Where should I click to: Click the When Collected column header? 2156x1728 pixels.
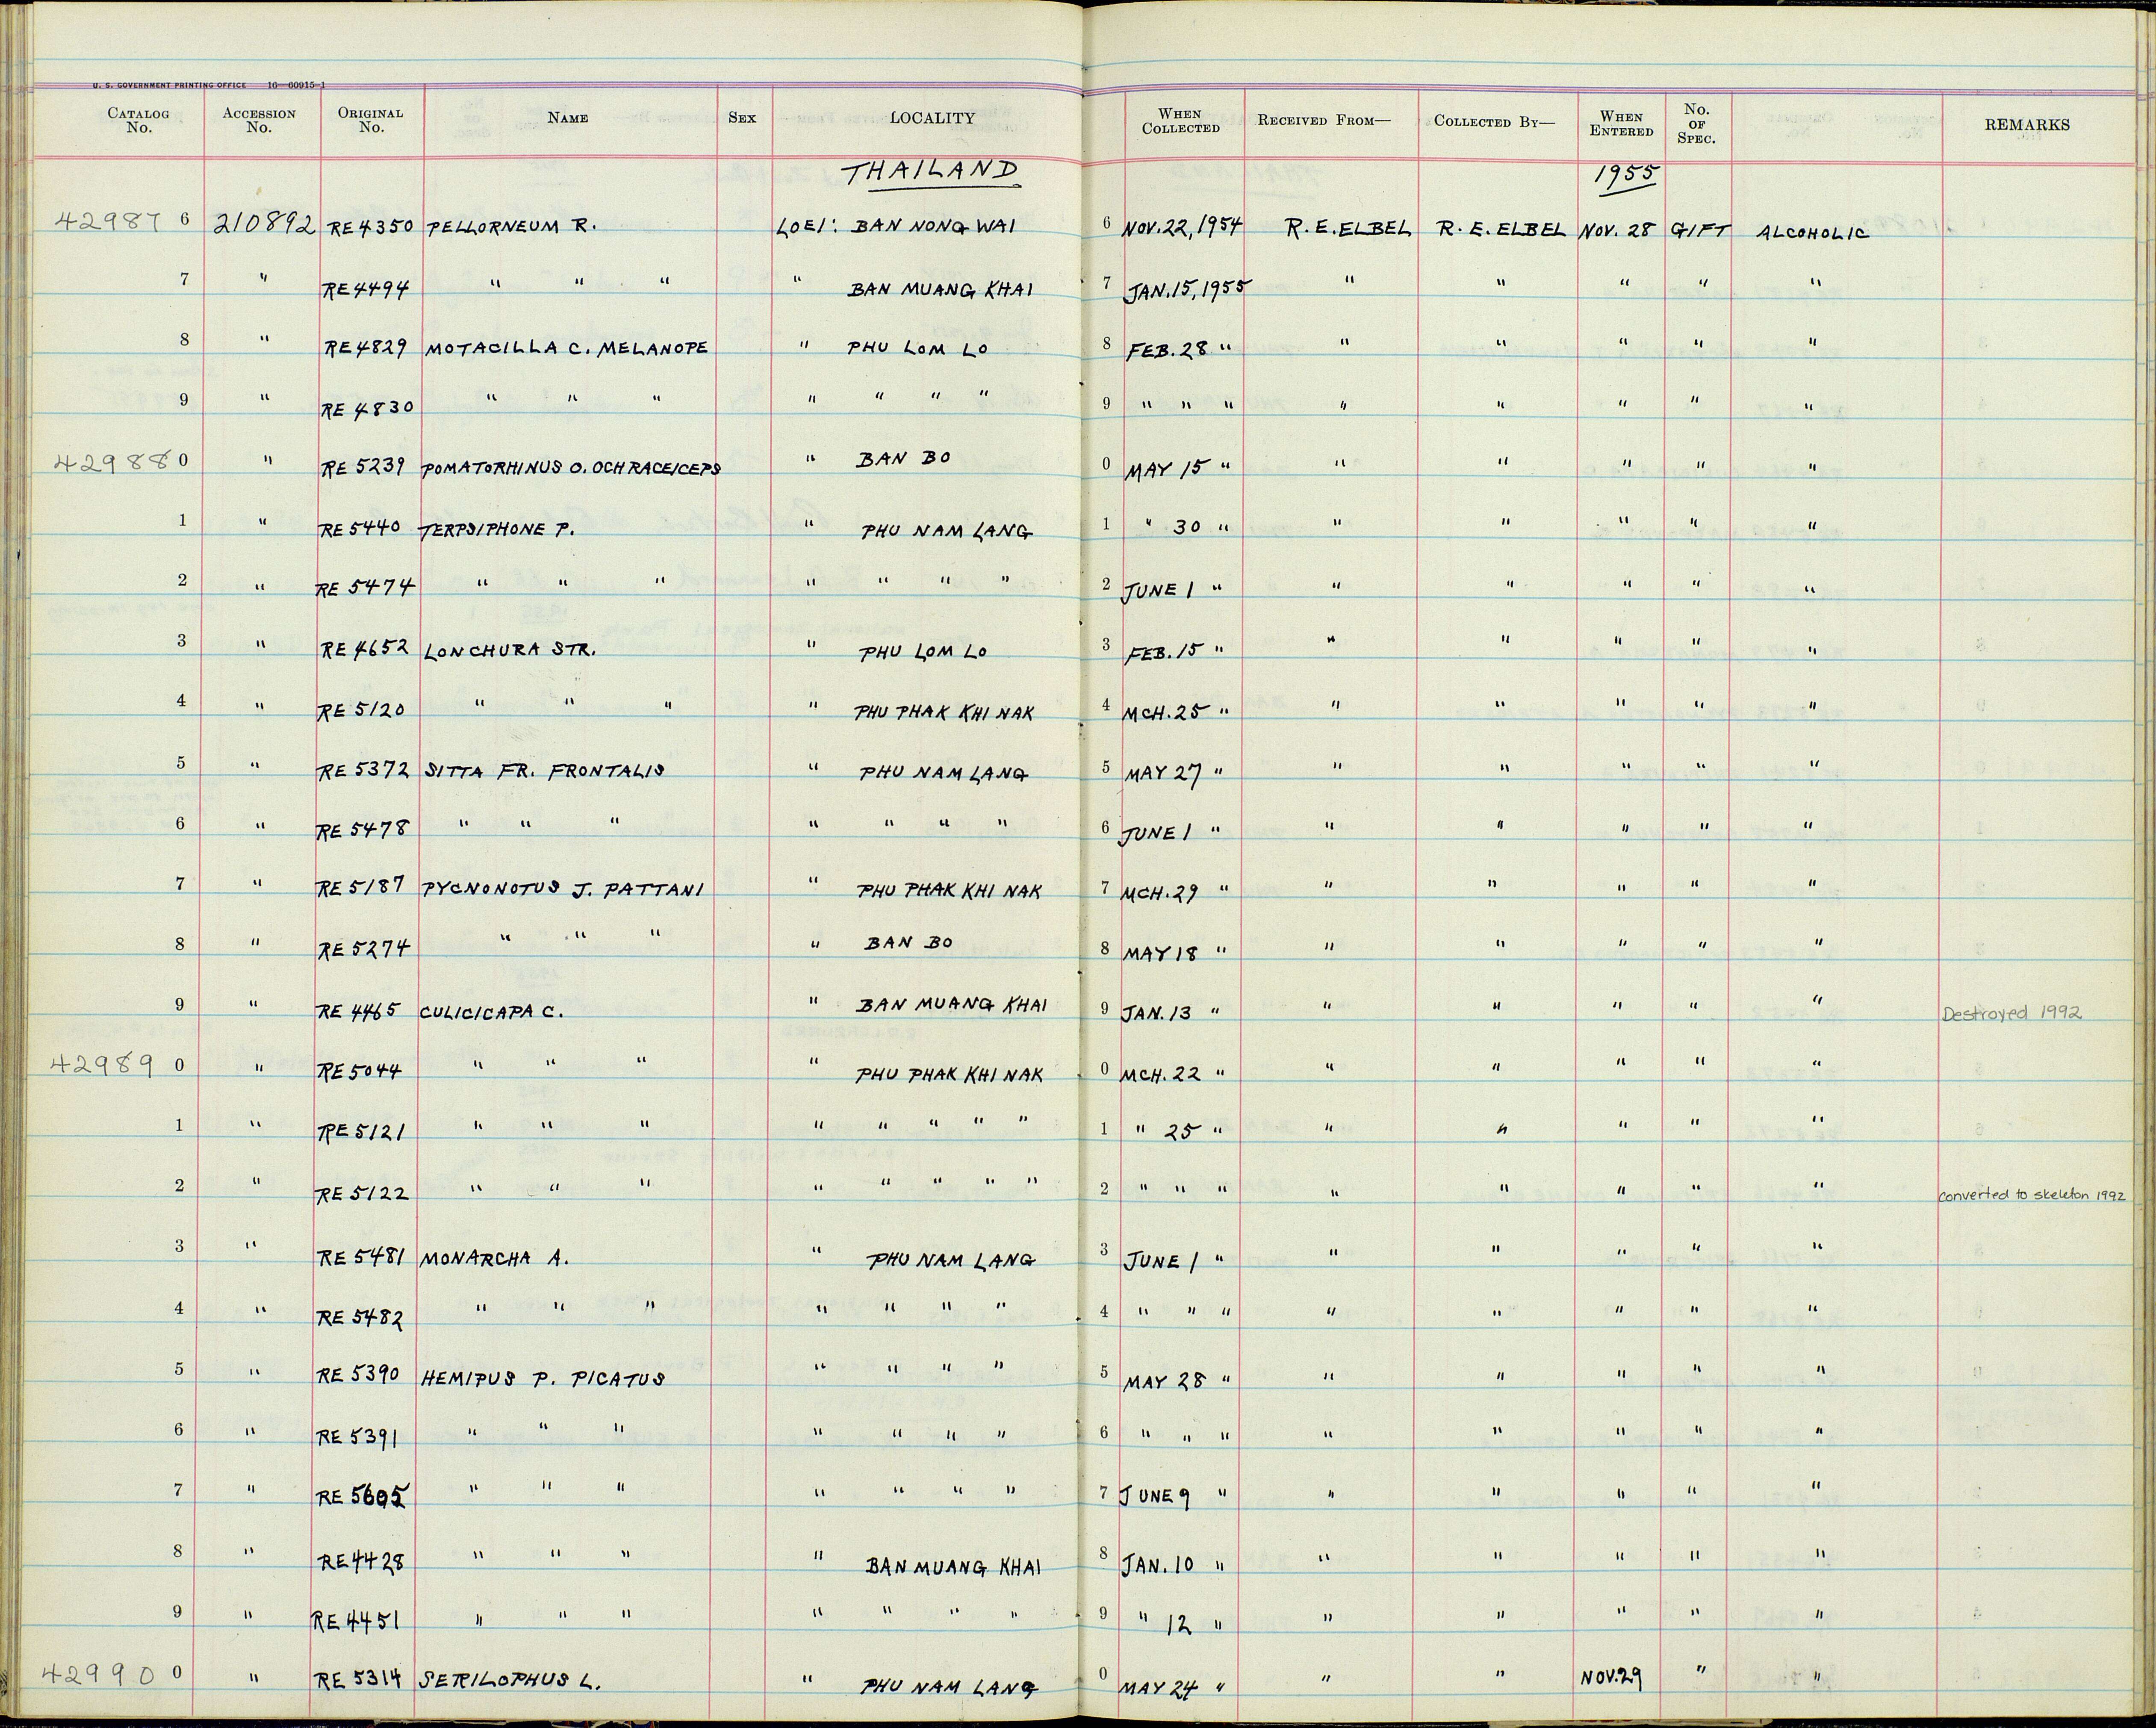click(x=1180, y=121)
